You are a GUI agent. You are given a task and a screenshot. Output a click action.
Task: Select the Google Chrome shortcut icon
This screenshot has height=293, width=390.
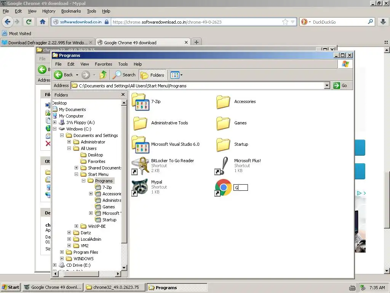pos(223,187)
